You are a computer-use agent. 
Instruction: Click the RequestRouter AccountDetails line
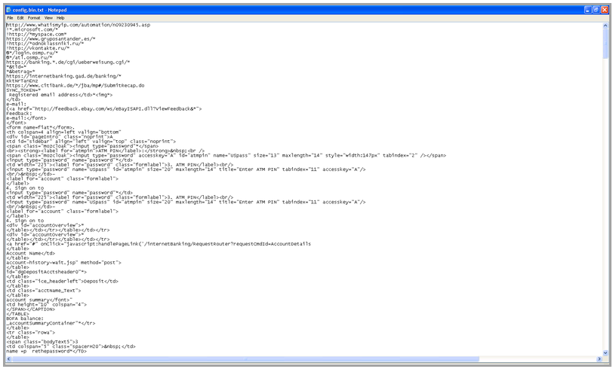click(159, 244)
